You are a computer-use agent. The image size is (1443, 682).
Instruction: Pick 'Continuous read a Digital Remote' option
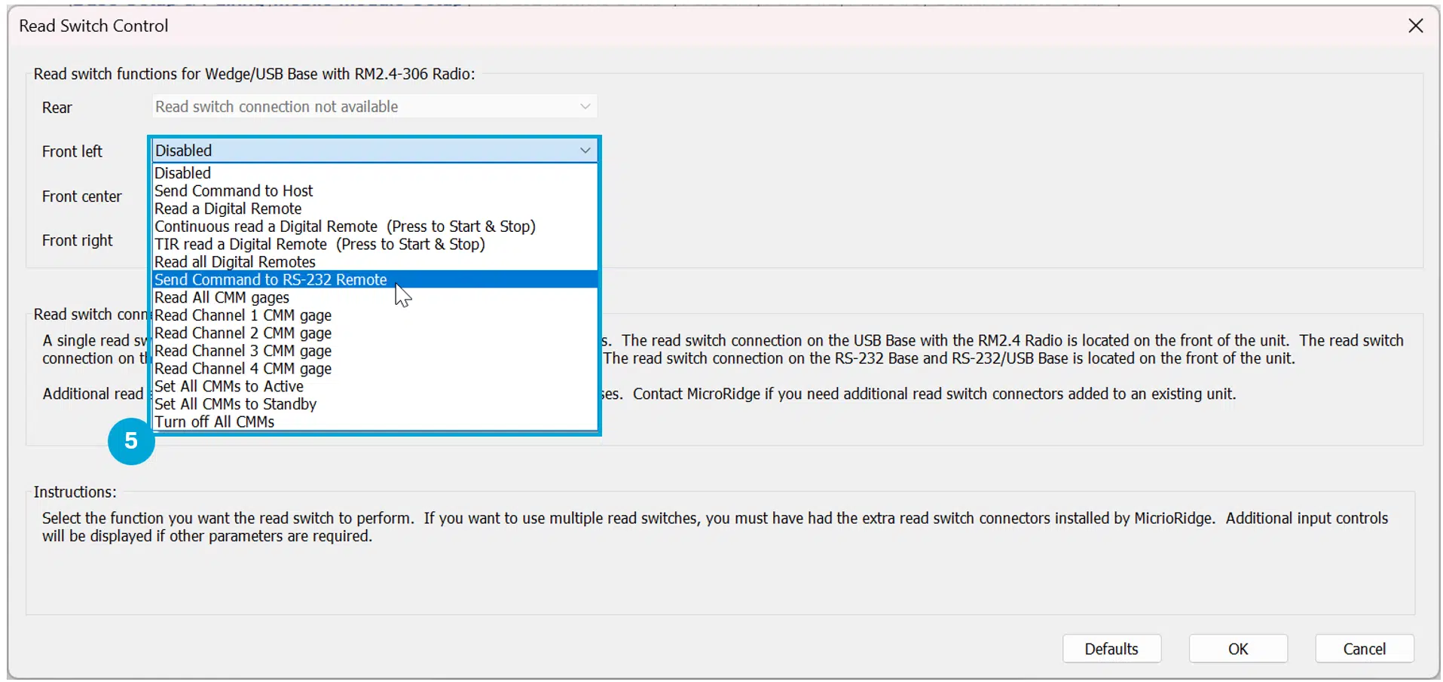pyautogui.click(x=375, y=227)
